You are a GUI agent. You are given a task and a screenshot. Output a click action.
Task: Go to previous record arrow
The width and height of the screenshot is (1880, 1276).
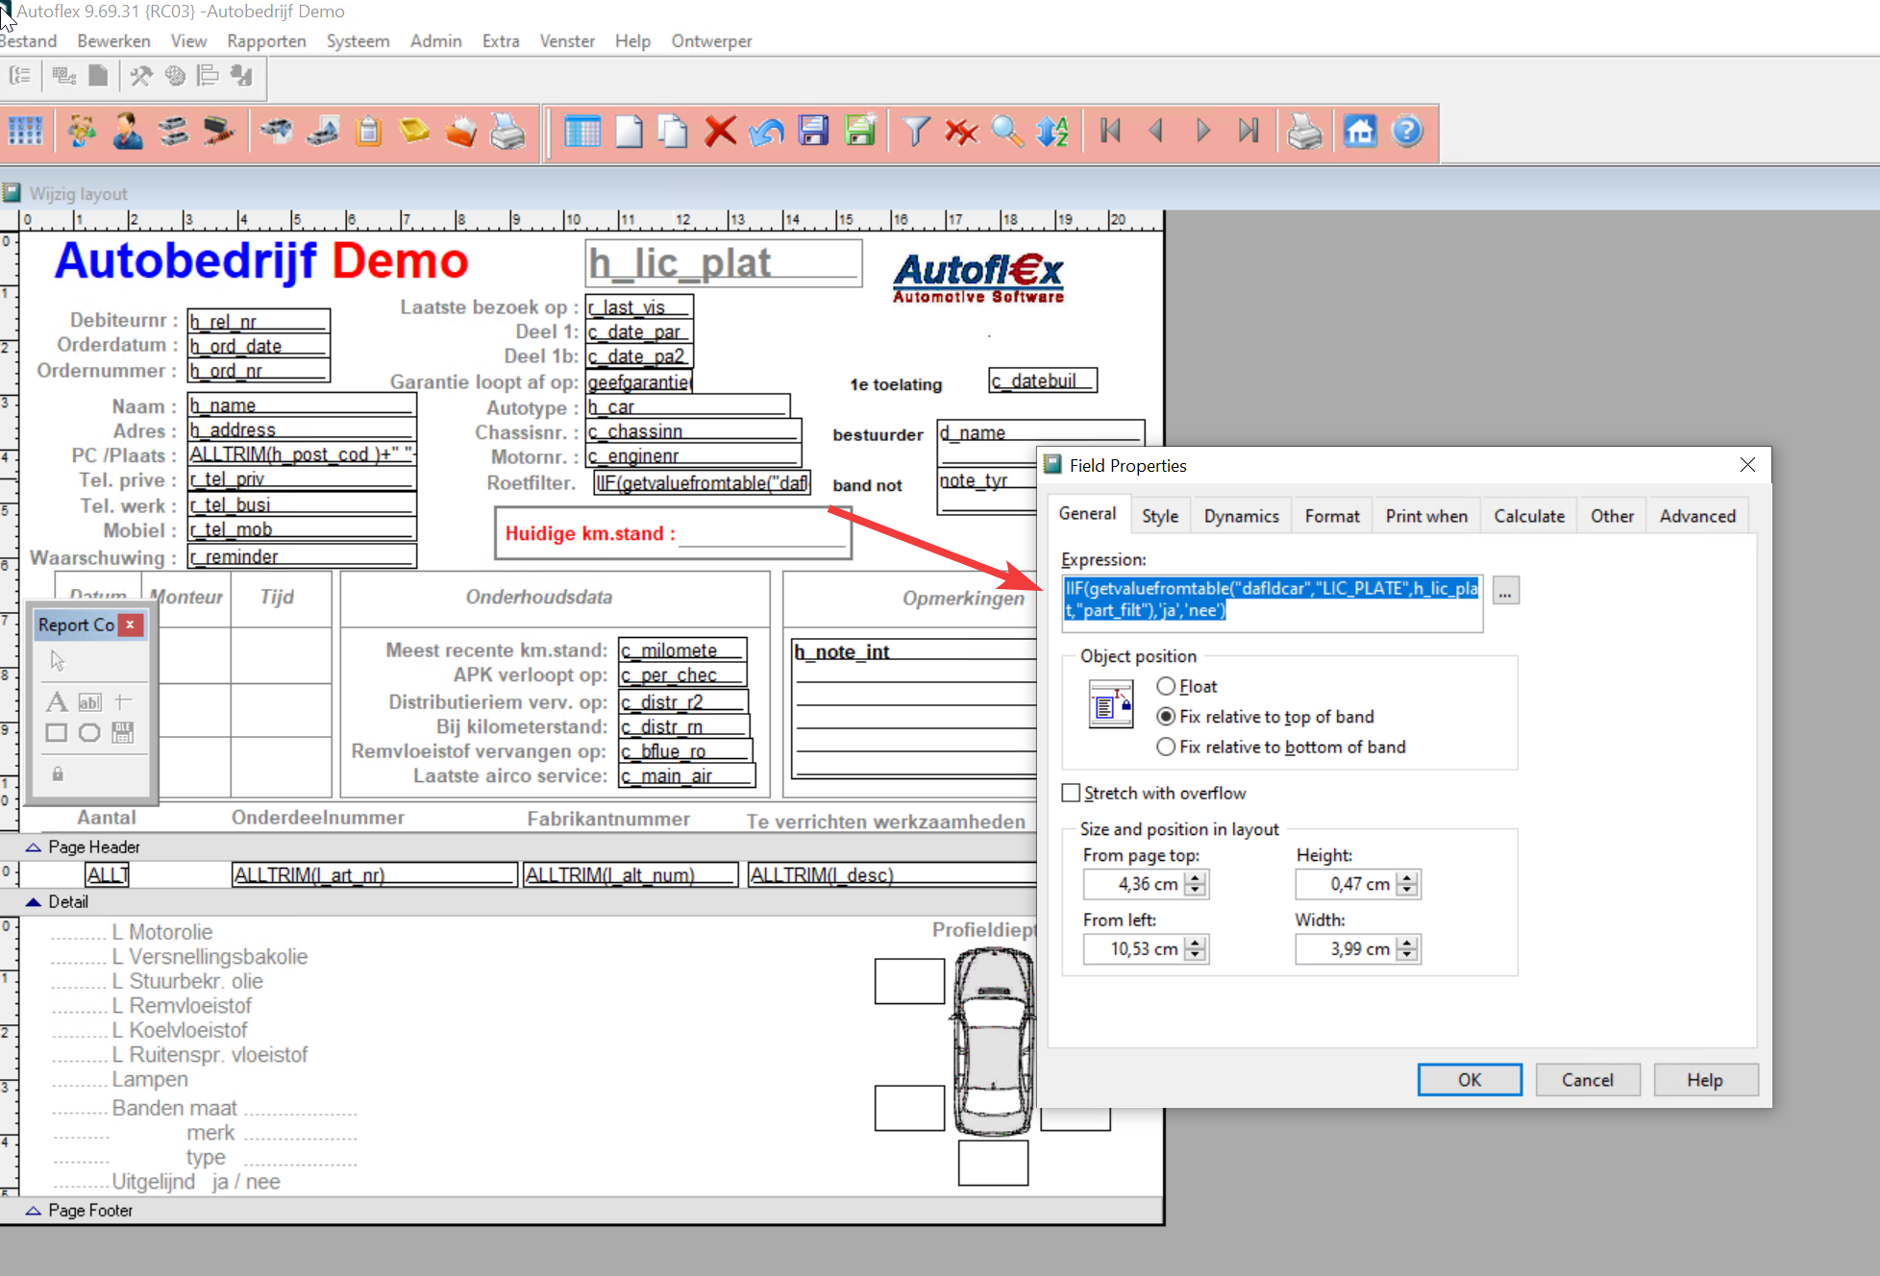1156,131
